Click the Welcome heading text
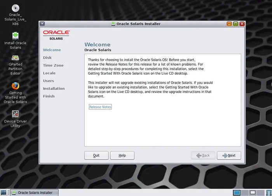272x196 pixels. pos(97,45)
